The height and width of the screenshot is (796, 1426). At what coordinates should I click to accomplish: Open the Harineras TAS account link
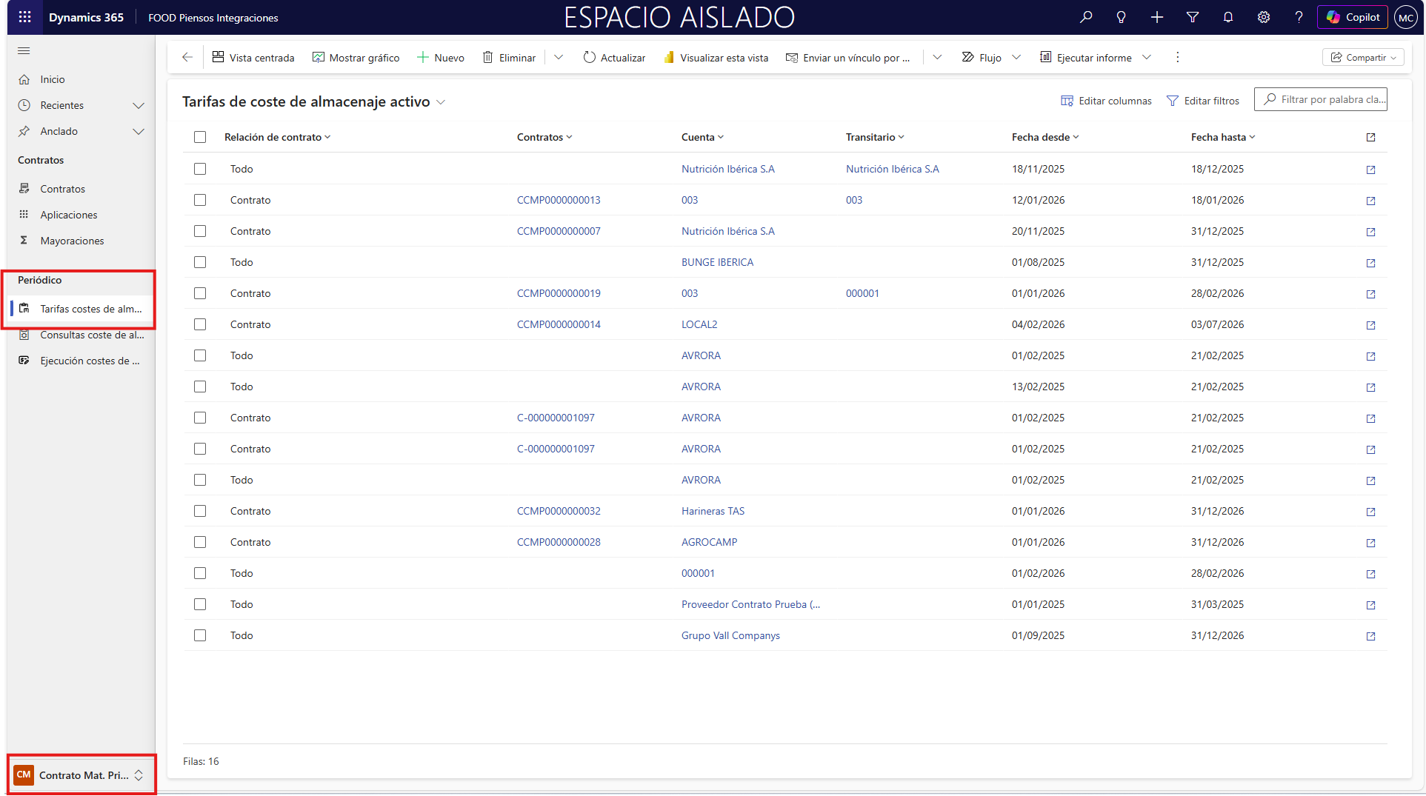pos(713,511)
